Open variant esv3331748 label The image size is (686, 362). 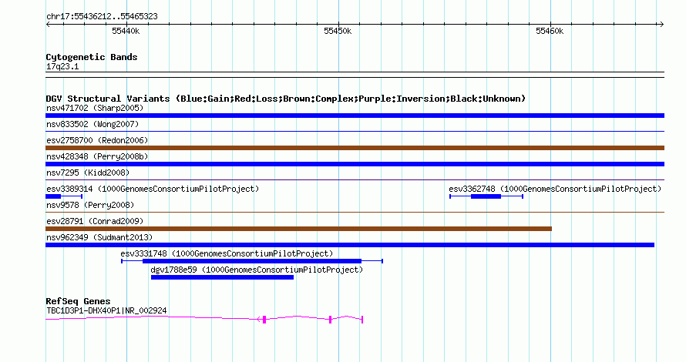point(227,253)
